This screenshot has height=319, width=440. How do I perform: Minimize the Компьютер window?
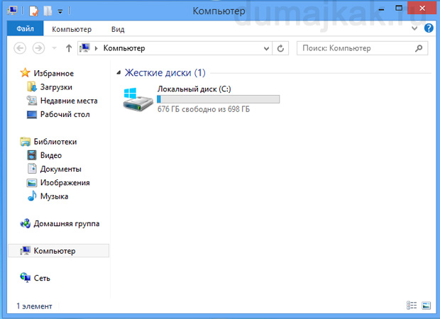381,9
